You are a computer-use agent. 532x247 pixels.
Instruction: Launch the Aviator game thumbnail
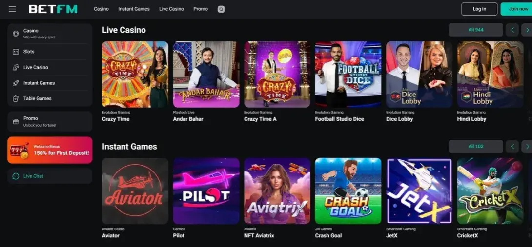[x=135, y=191]
